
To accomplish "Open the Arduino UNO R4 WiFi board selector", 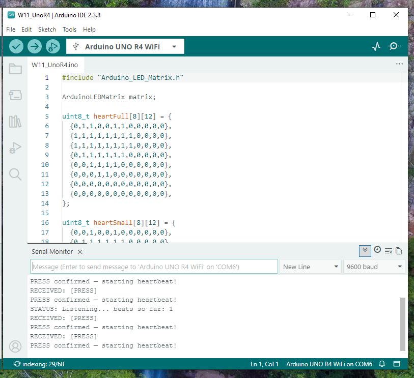I will coord(125,46).
